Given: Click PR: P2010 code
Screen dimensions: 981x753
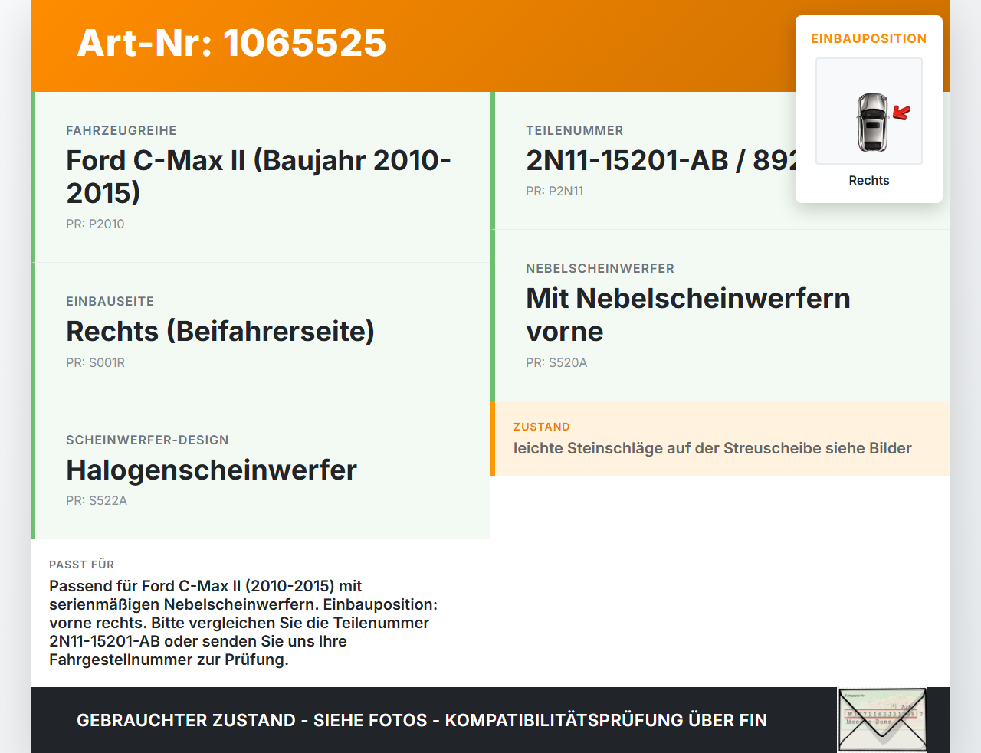Looking at the screenshot, I should pyautogui.click(x=95, y=224).
